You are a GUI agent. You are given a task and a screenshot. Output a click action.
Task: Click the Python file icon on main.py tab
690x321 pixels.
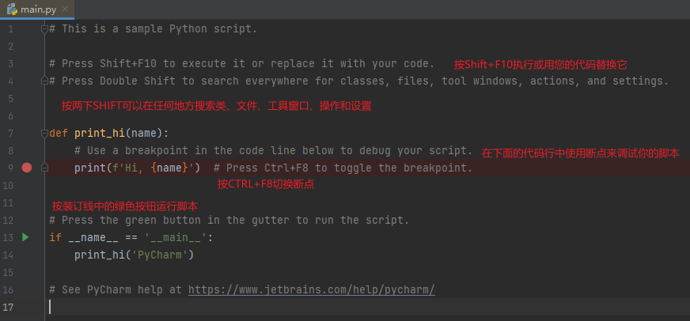click(x=12, y=9)
